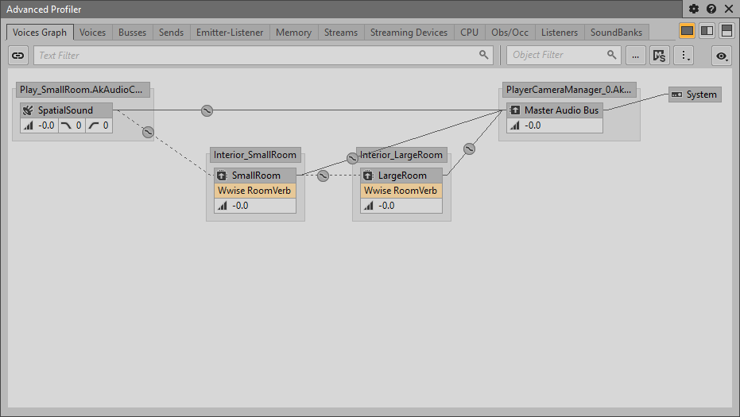The height and width of the screenshot is (417, 740).
Task: Switch to top-bottom split layout
Action: [726, 31]
